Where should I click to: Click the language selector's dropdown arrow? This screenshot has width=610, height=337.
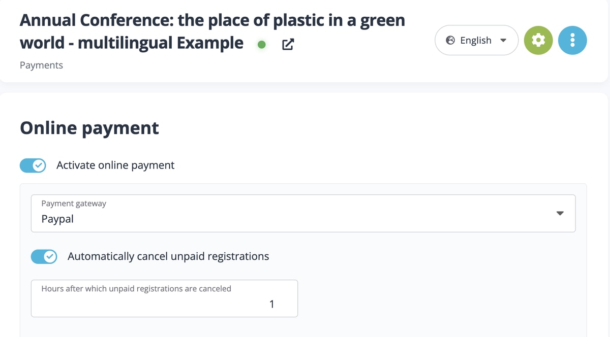(503, 40)
